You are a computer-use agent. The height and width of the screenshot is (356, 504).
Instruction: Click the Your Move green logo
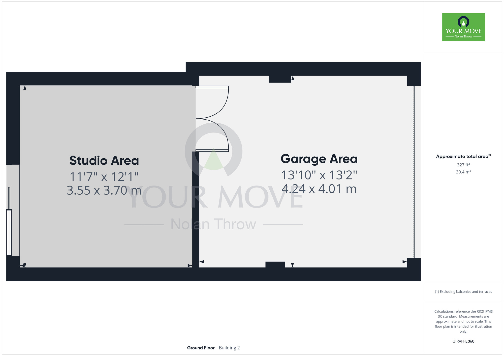pyautogui.click(x=463, y=27)
